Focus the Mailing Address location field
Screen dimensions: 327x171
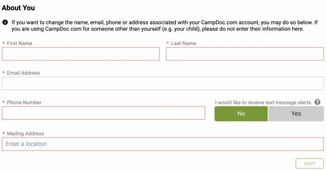pos(163,144)
